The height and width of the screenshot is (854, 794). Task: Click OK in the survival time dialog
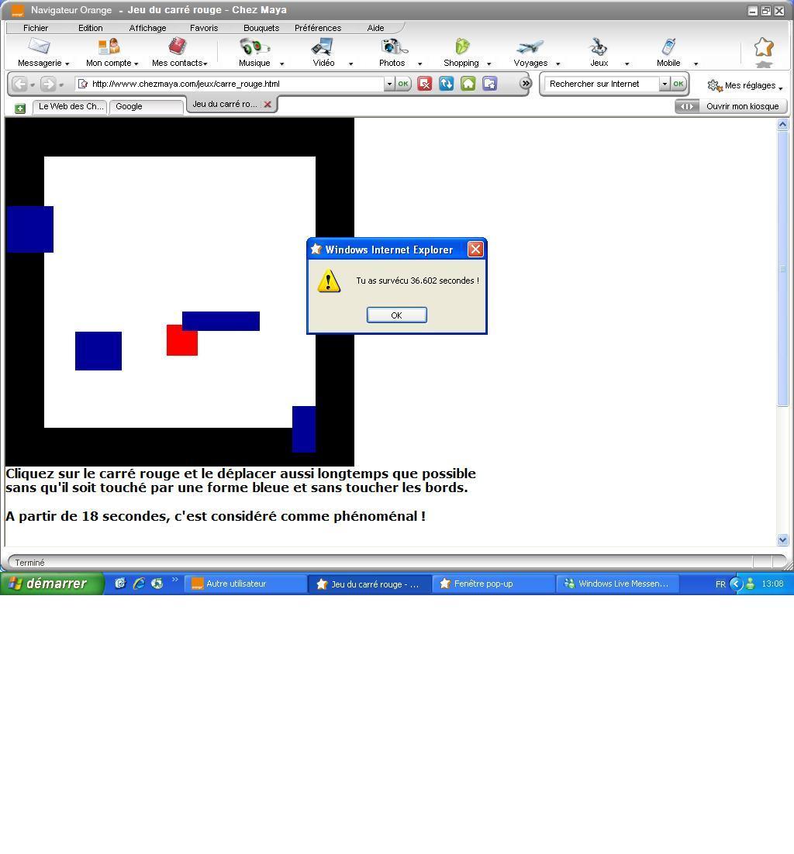coord(397,315)
